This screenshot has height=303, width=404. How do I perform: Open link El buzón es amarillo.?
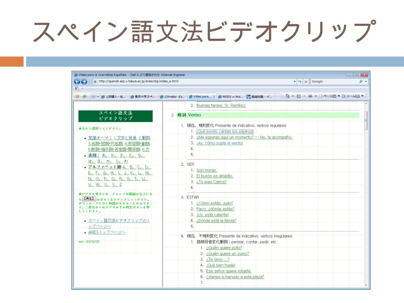click(x=215, y=176)
